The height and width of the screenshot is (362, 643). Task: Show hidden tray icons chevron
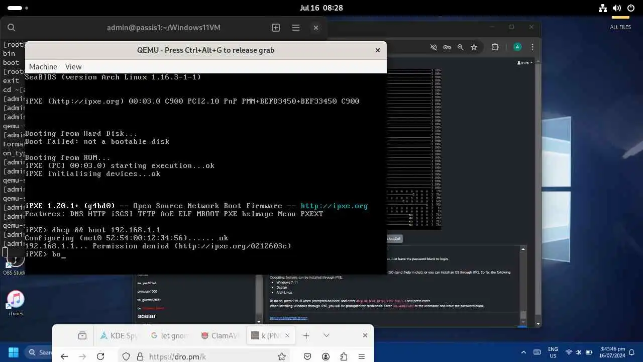click(x=524, y=352)
